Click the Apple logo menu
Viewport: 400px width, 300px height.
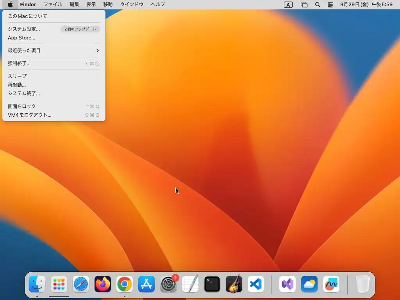10,4
